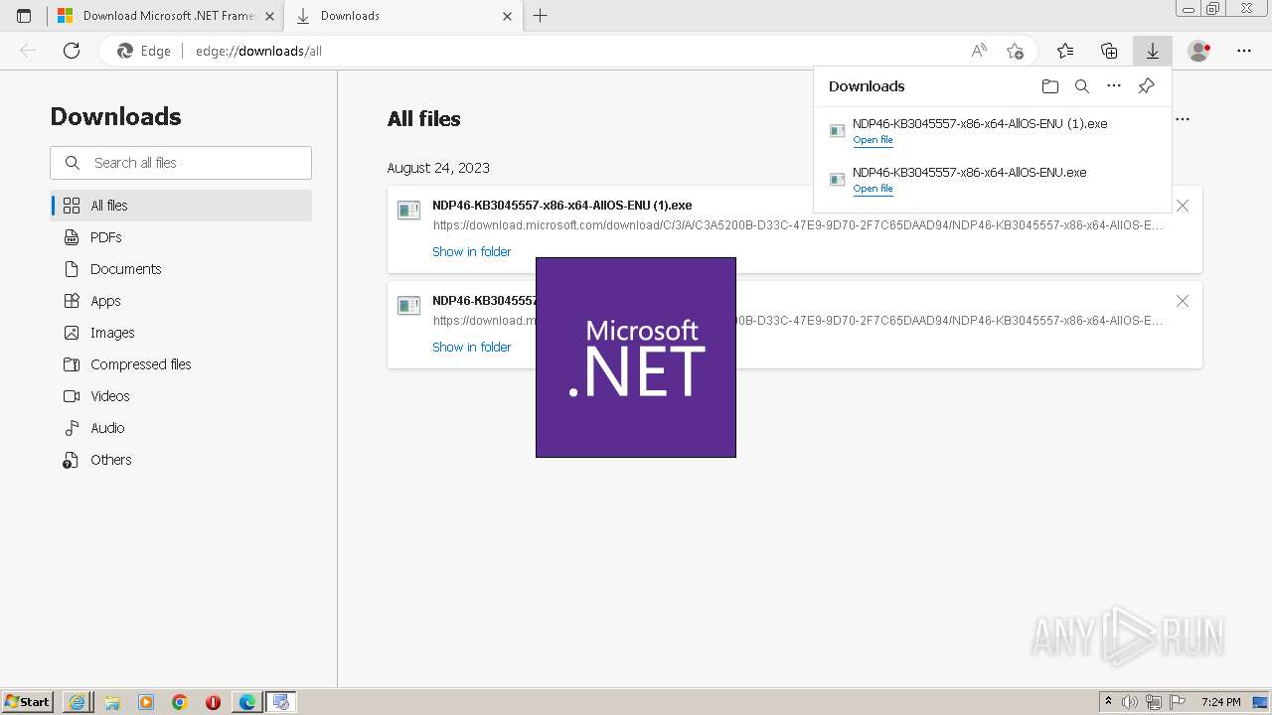Switch to Edge taskbar button

pos(246,702)
